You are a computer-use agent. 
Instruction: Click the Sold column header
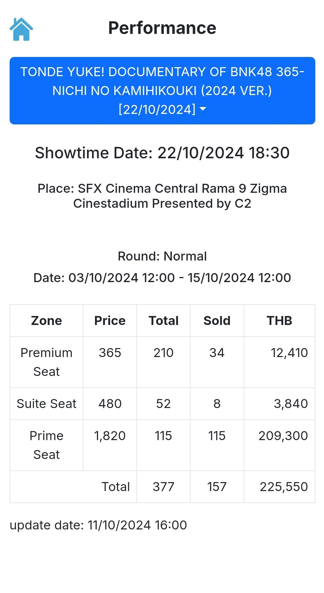coord(217,321)
